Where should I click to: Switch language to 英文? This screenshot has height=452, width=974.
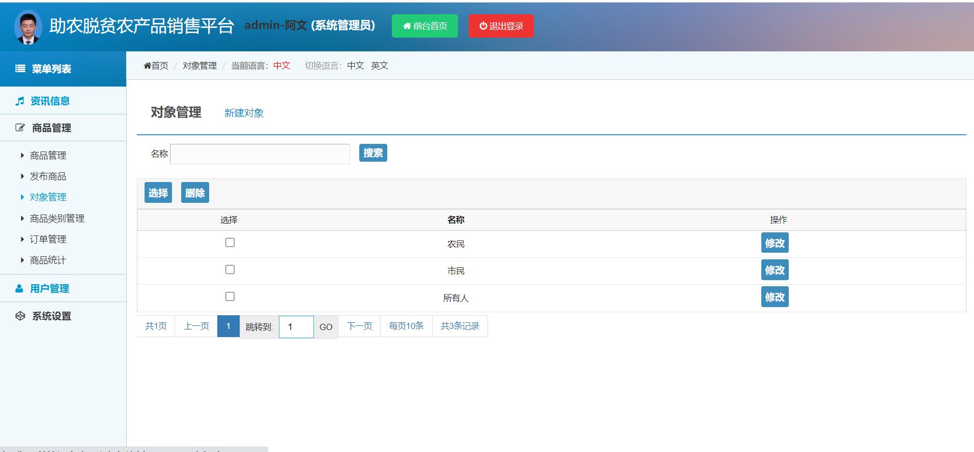click(x=380, y=66)
